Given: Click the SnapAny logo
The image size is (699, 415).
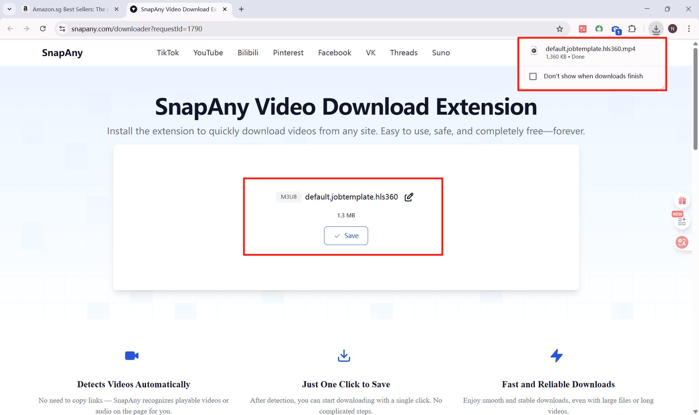Looking at the screenshot, I should tap(62, 53).
